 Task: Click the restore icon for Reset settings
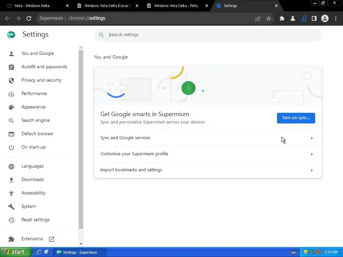point(11,220)
